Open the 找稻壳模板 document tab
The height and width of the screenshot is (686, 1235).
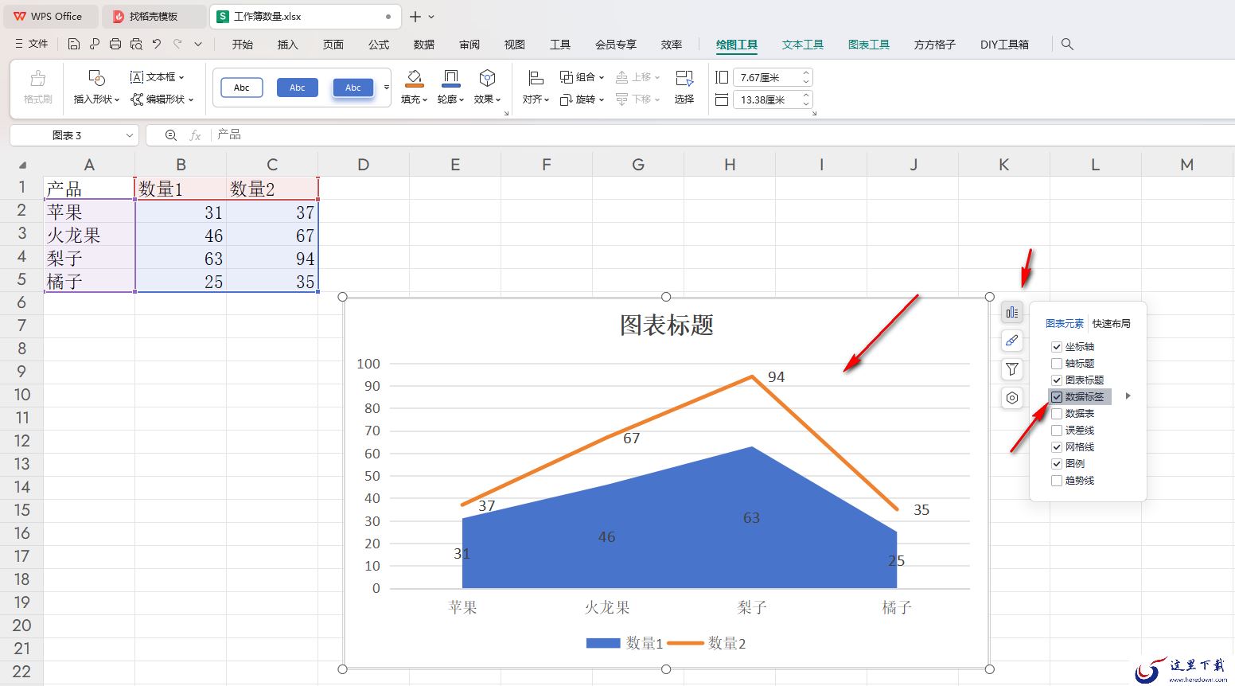coord(154,16)
